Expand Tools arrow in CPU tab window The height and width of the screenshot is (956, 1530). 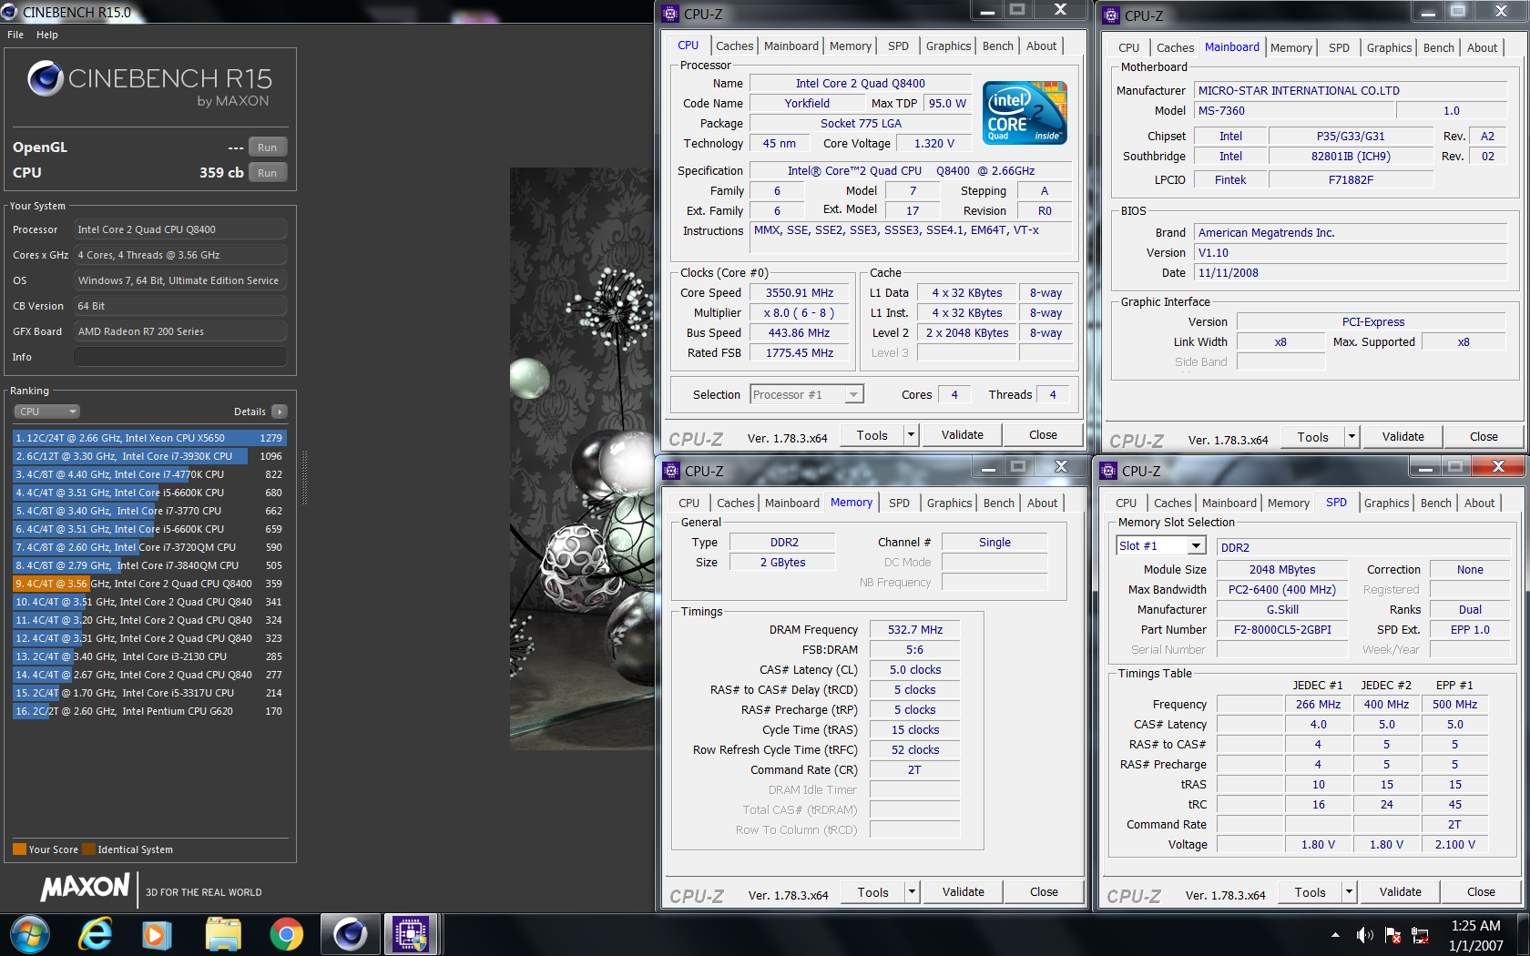(911, 435)
